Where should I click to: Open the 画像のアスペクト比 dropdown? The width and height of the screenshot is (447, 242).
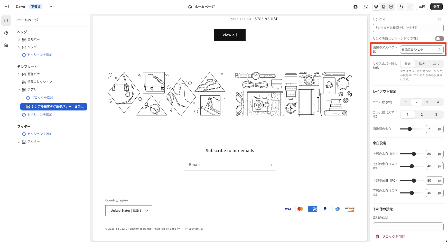pyautogui.click(x=422, y=49)
